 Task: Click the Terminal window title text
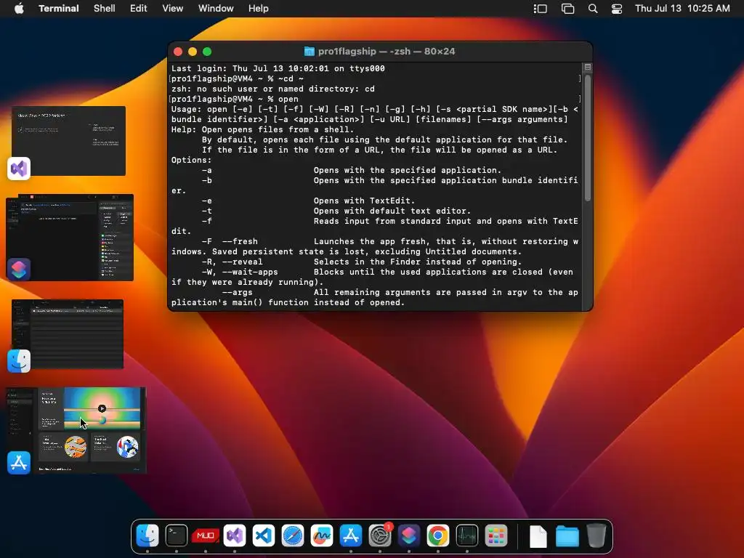[x=387, y=52]
